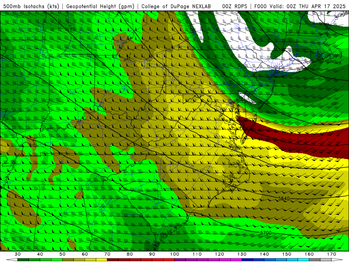Click the '90' legend scale number
Screen dimensions: 349x262
[152, 254]
